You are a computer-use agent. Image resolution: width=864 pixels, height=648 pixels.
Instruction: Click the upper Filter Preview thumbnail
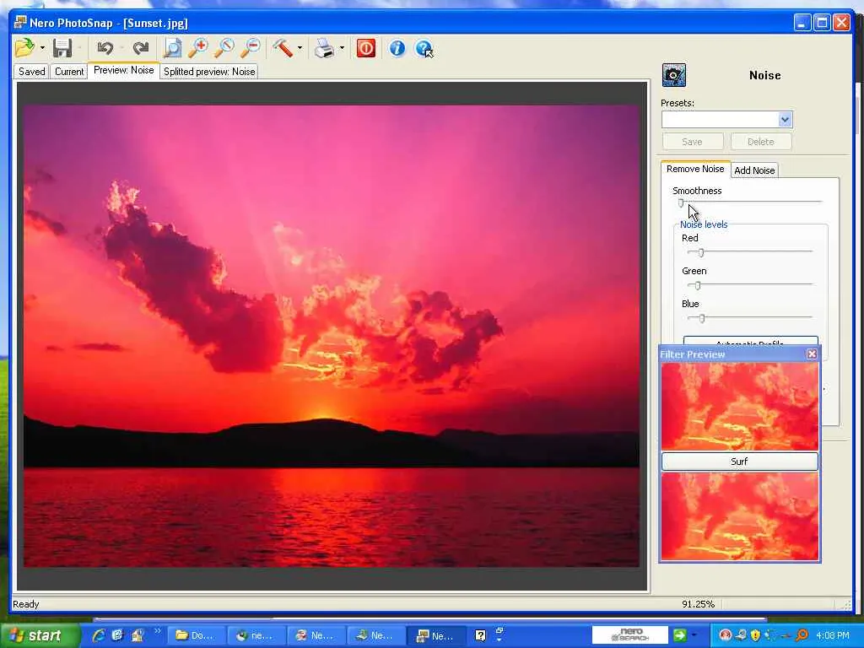pos(739,407)
